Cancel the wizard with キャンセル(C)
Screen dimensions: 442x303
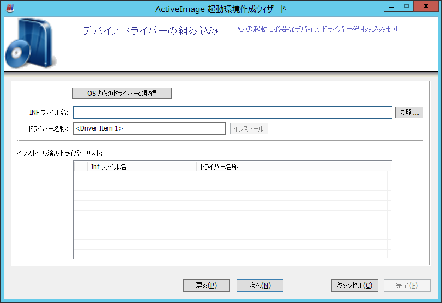click(355, 285)
